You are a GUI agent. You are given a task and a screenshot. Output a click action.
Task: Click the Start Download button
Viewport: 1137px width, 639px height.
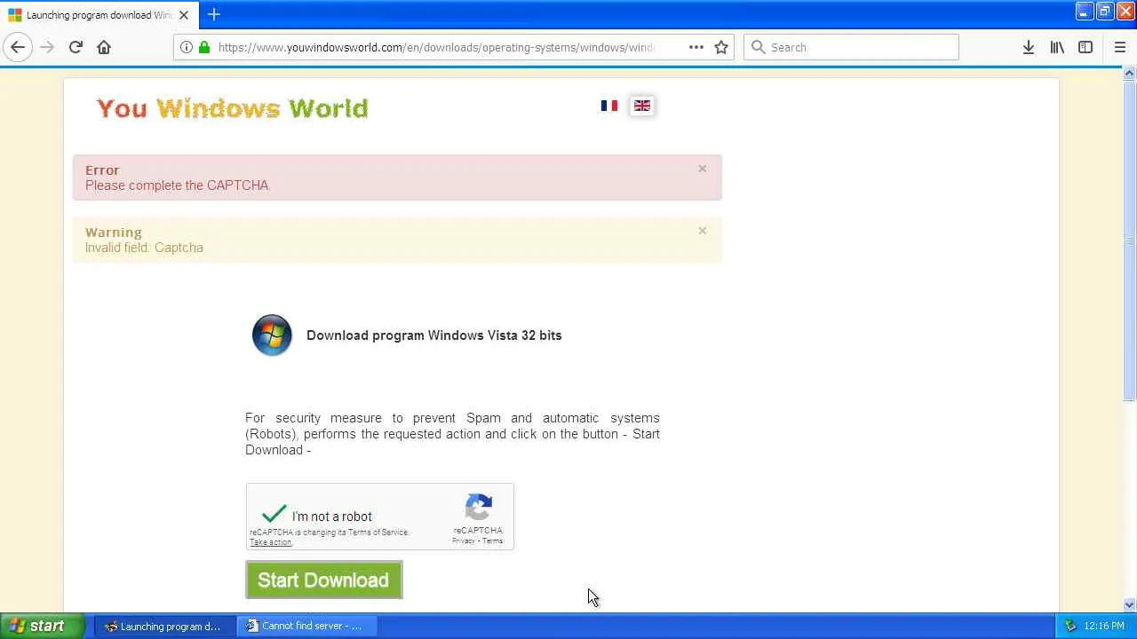pyautogui.click(x=324, y=580)
